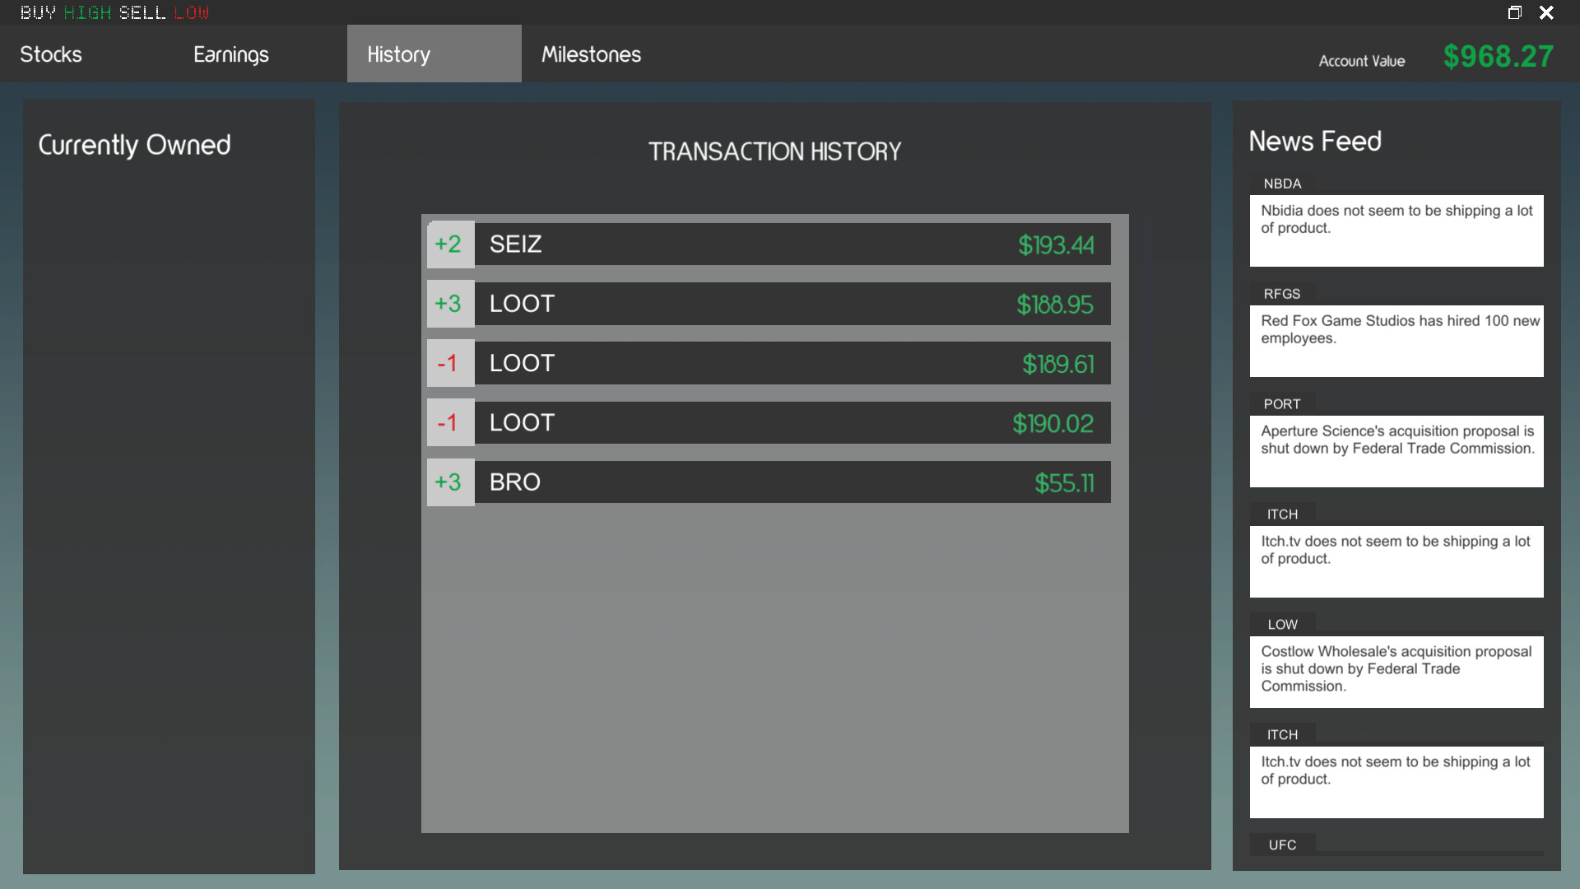
Task: Select the SEIZ transaction at $193.44
Action: (x=792, y=244)
